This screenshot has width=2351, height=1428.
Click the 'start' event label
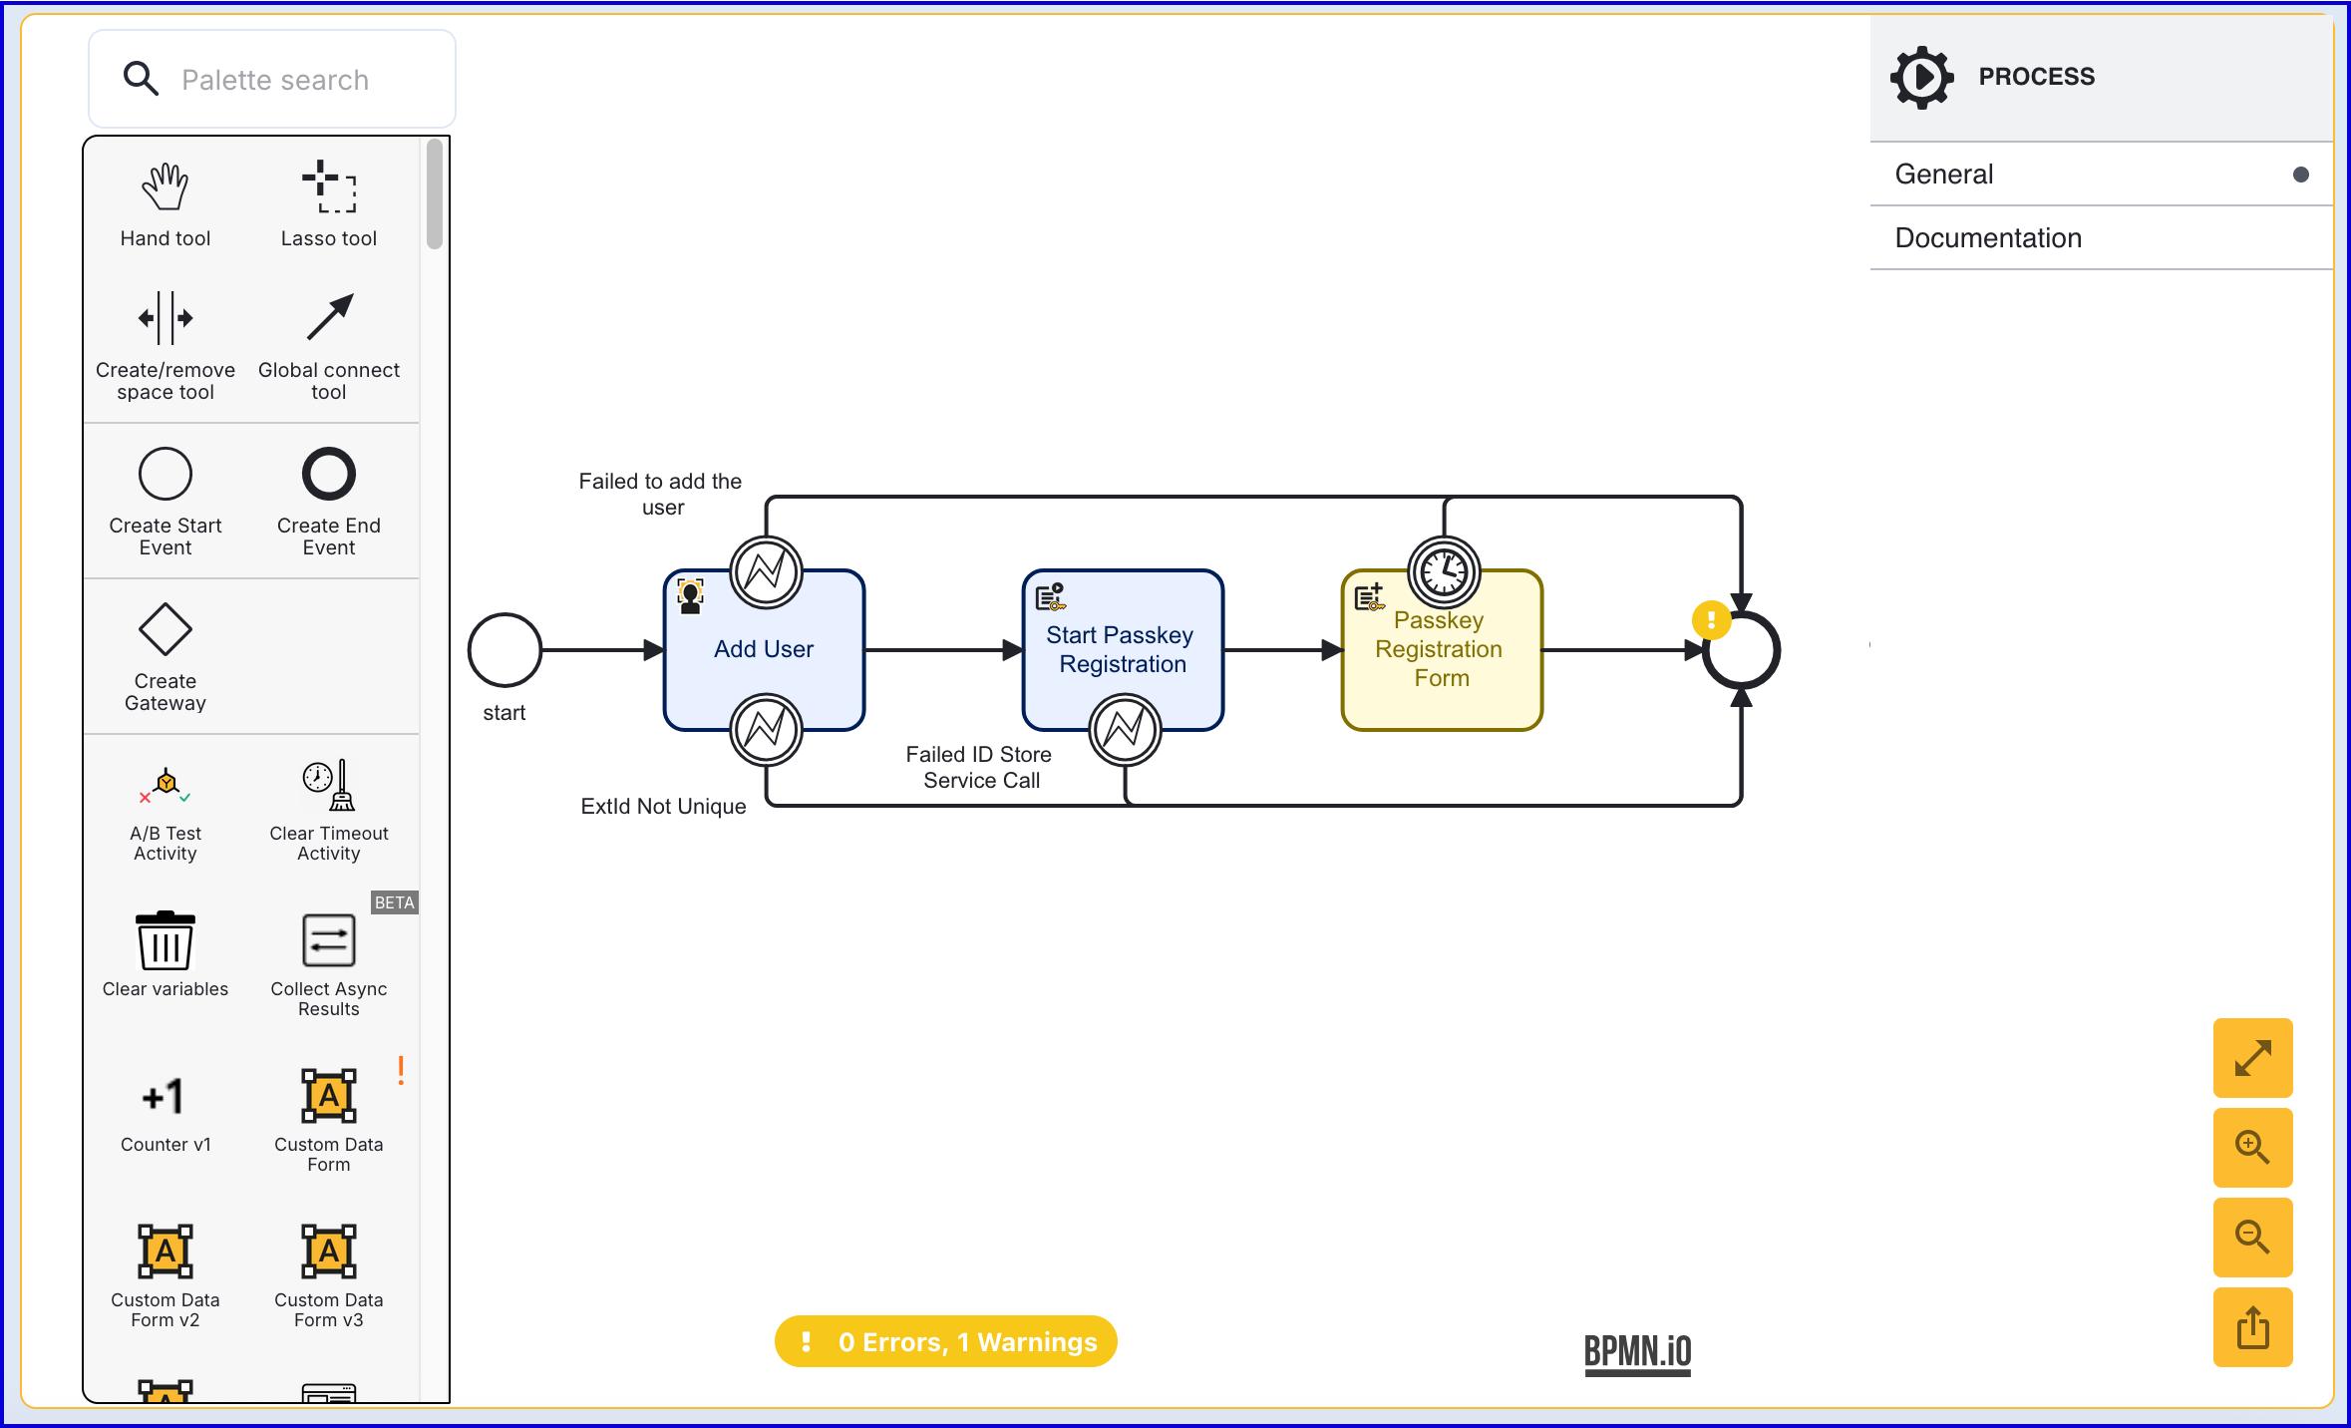504,713
